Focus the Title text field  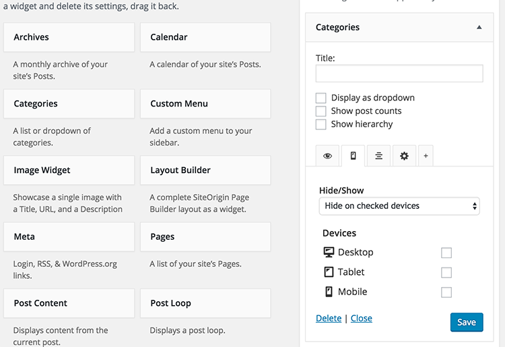[399, 73]
